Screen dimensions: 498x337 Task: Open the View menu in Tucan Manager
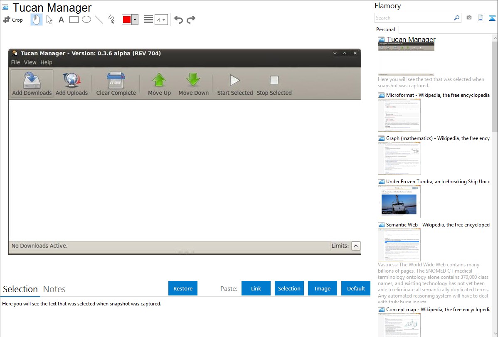pos(30,62)
